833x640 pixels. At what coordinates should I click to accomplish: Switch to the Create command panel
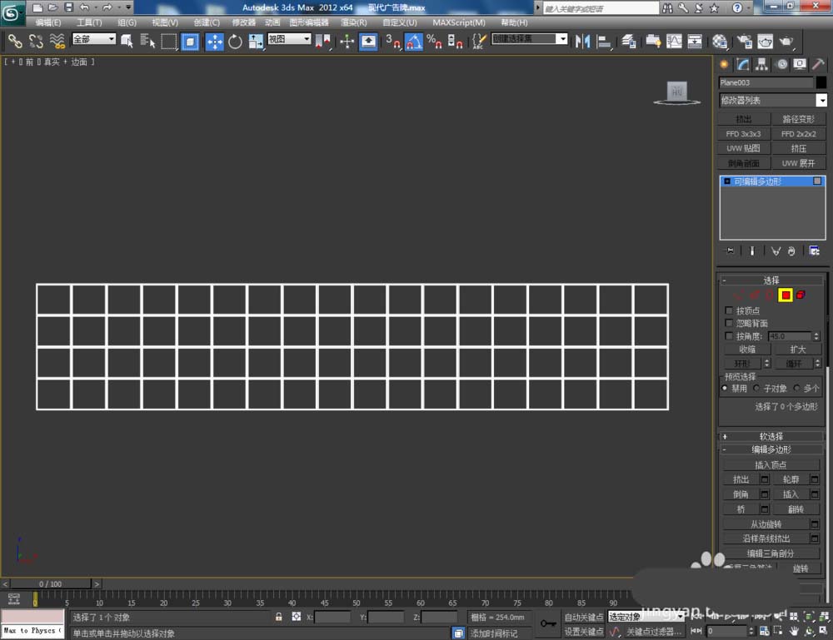click(724, 64)
